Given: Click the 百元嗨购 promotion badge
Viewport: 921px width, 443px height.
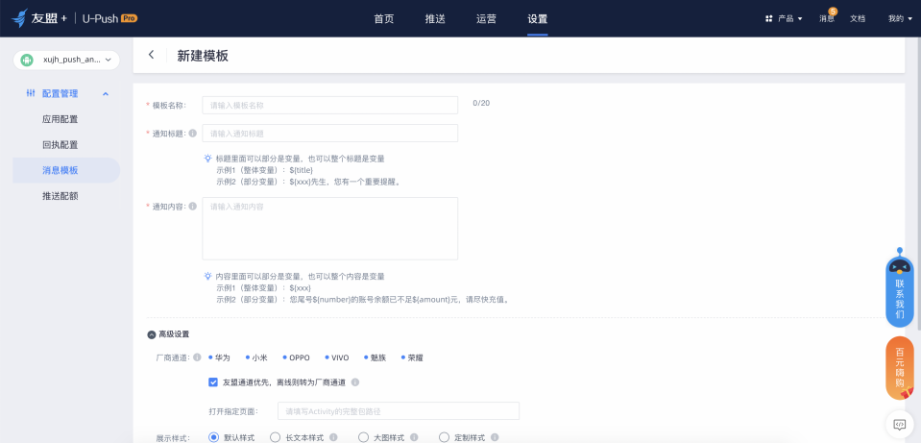Looking at the screenshot, I should (x=899, y=368).
